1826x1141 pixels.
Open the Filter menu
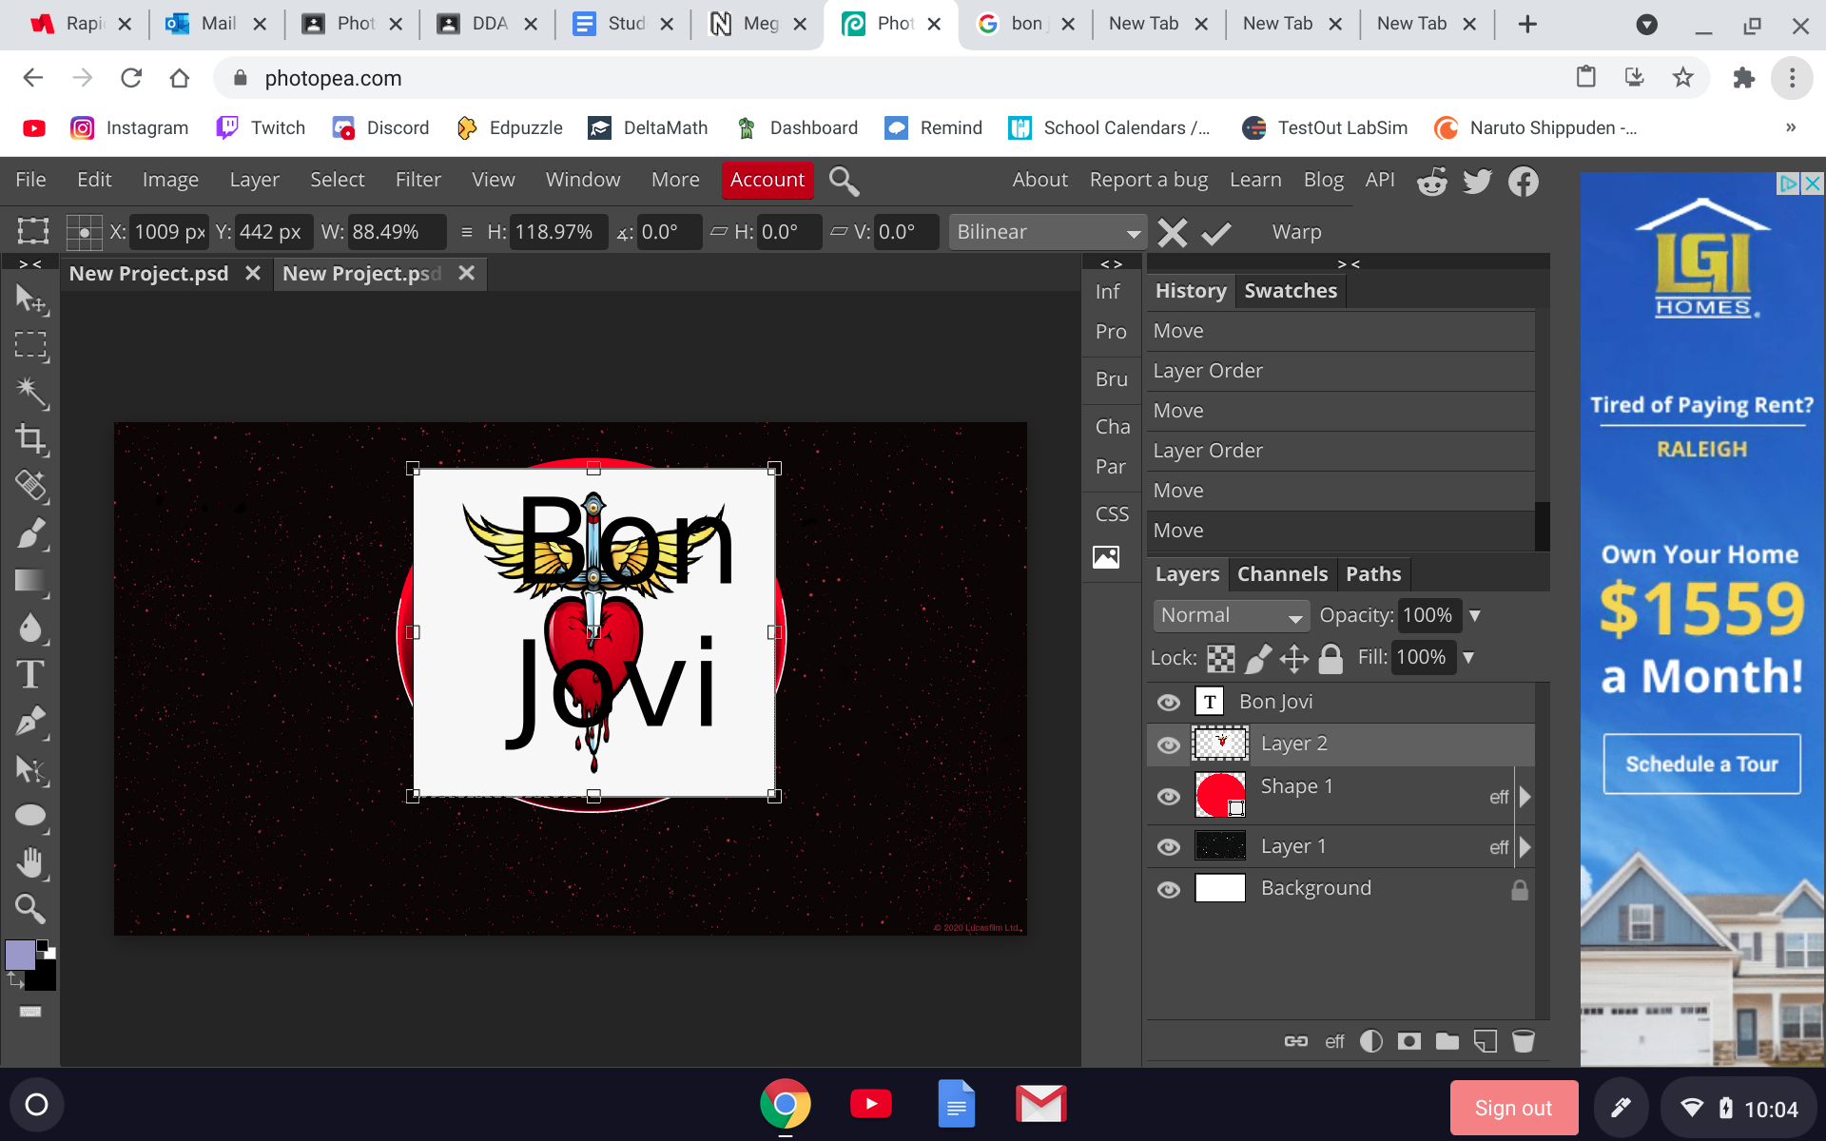(x=418, y=180)
